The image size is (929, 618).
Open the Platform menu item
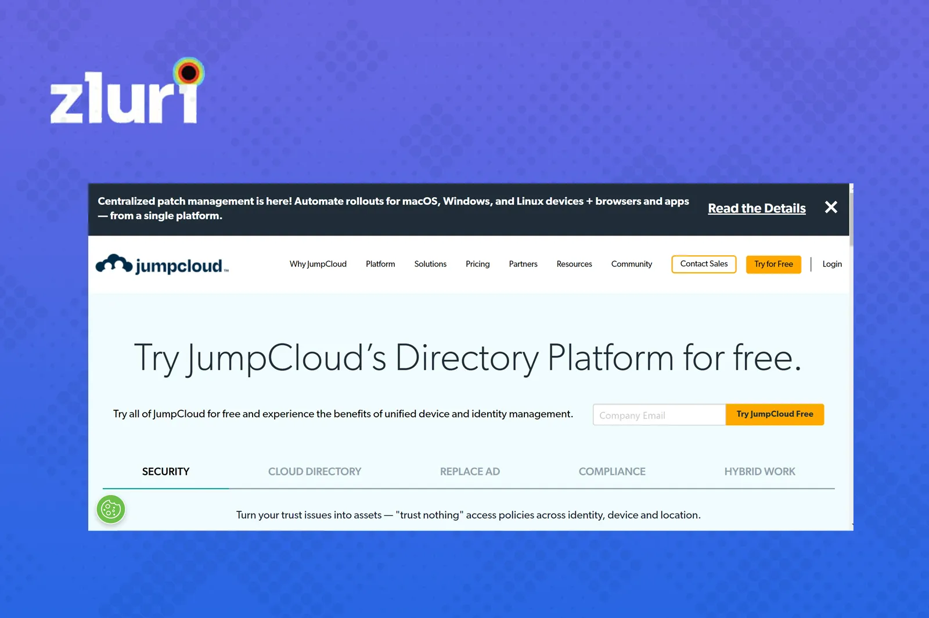click(380, 264)
